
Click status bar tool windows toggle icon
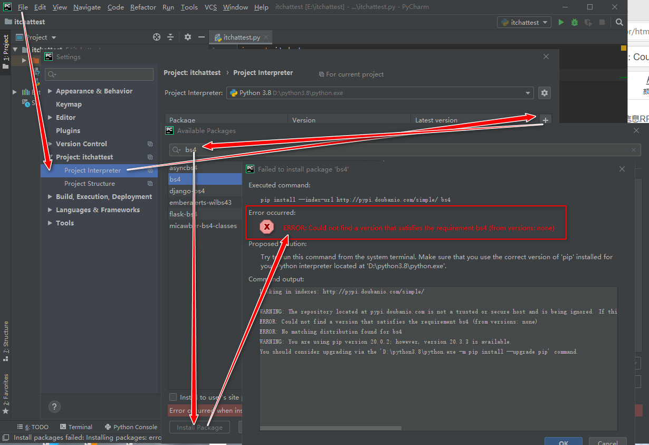[6, 437]
